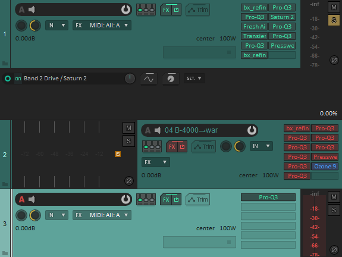The height and width of the screenshot is (257, 342).
Task: Open Fresh Ai plugin on track 1
Action: point(255,27)
